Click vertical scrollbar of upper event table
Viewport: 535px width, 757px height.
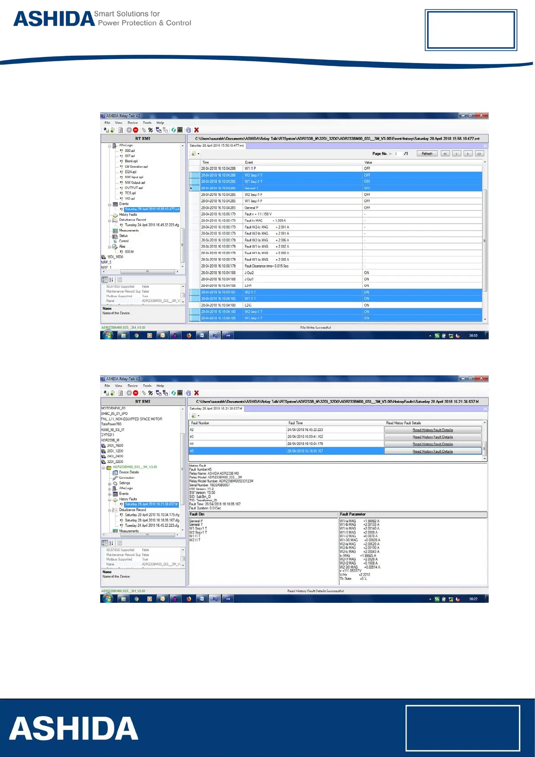tap(485, 240)
